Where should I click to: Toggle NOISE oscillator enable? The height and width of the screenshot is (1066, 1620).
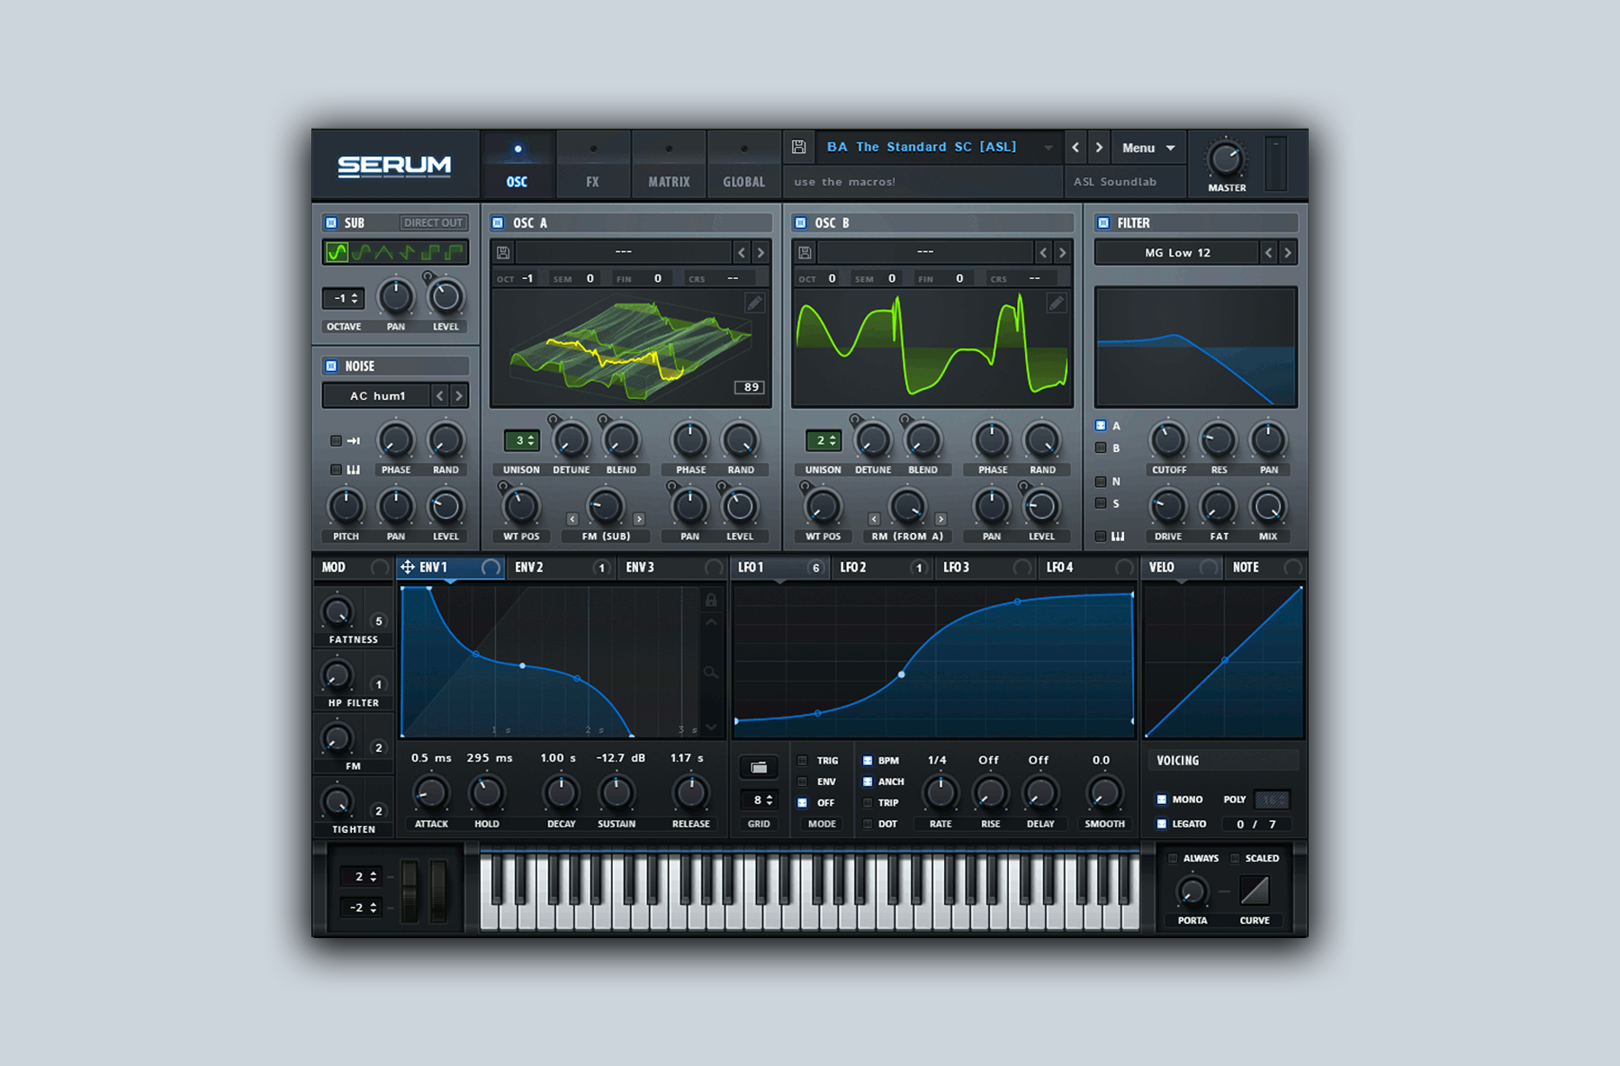point(331,366)
